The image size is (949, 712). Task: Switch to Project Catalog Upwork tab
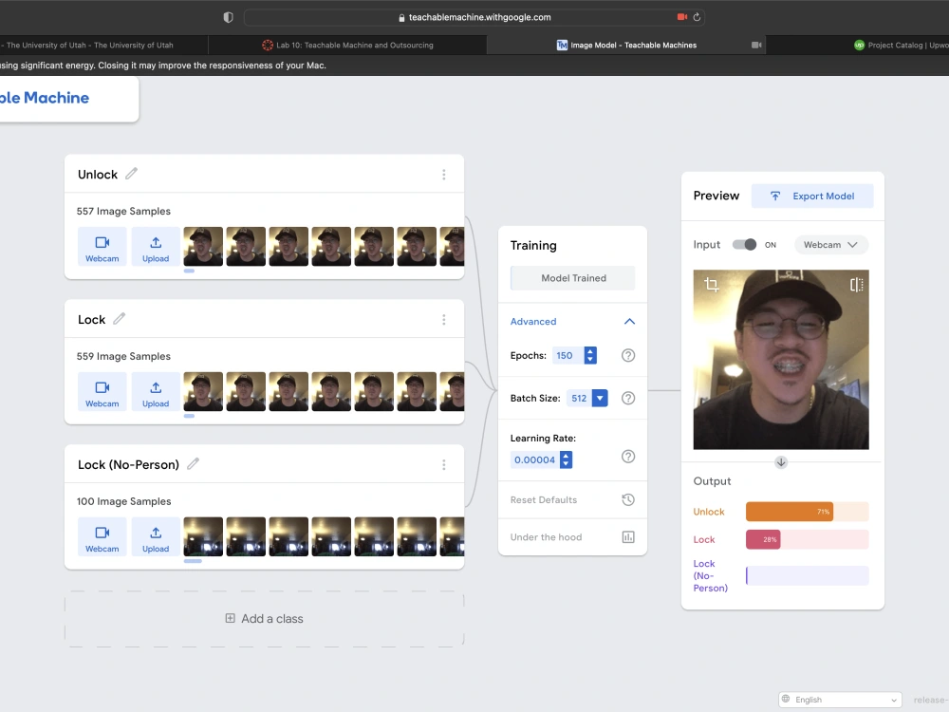[x=901, y=45]
